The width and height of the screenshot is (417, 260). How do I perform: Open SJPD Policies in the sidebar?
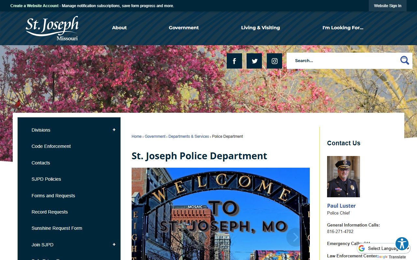46,179
